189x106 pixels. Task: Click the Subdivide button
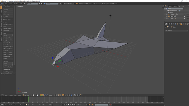click(8, 45)
